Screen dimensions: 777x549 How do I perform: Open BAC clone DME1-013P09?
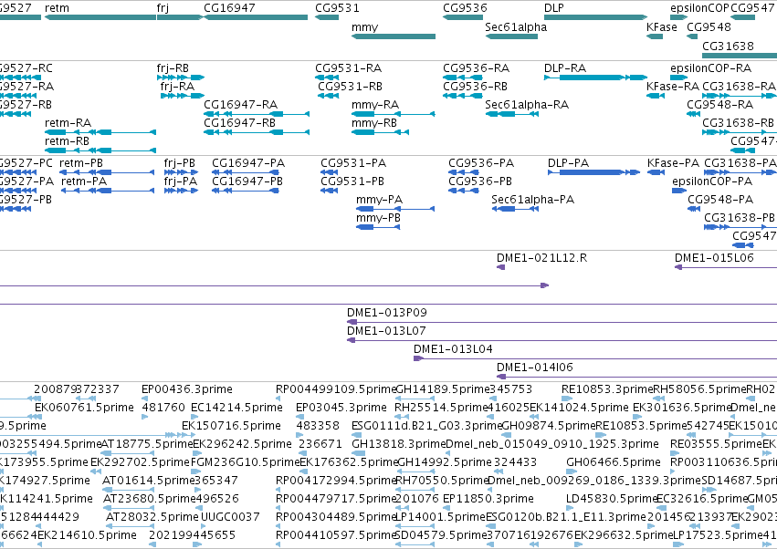pyautogui.click(x=562, y=322)
